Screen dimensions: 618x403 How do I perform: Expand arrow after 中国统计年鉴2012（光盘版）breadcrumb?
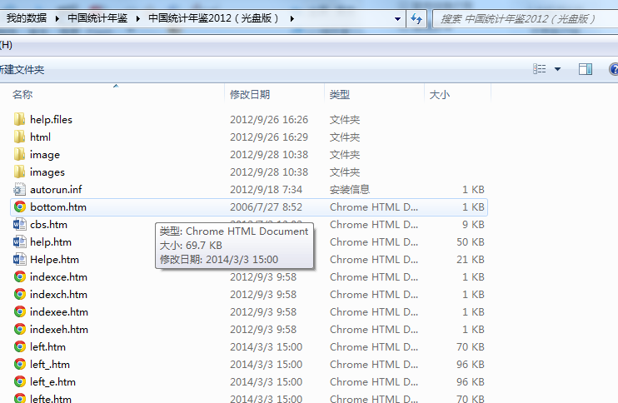point(292,18)
